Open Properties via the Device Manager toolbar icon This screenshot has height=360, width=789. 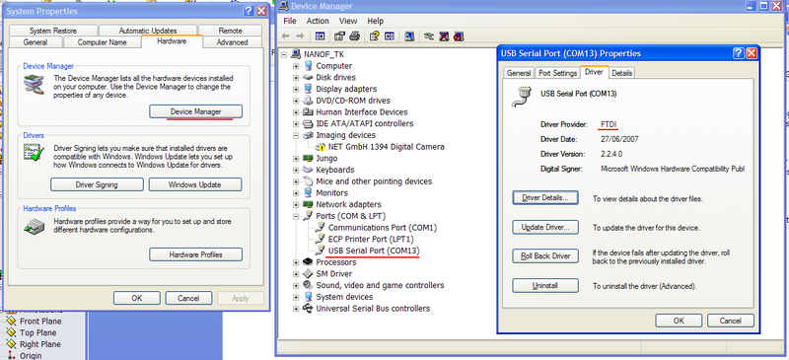coord(339,36)
